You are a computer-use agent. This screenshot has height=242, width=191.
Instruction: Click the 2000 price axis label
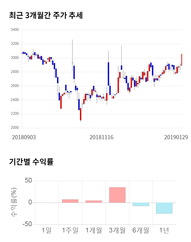pos(15,128)
